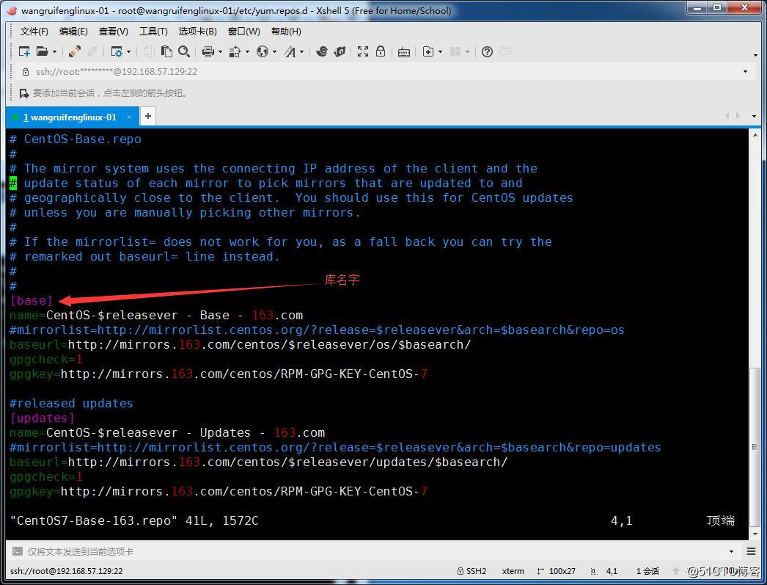Click the toolbar overflow arrow

pos(756,55)
